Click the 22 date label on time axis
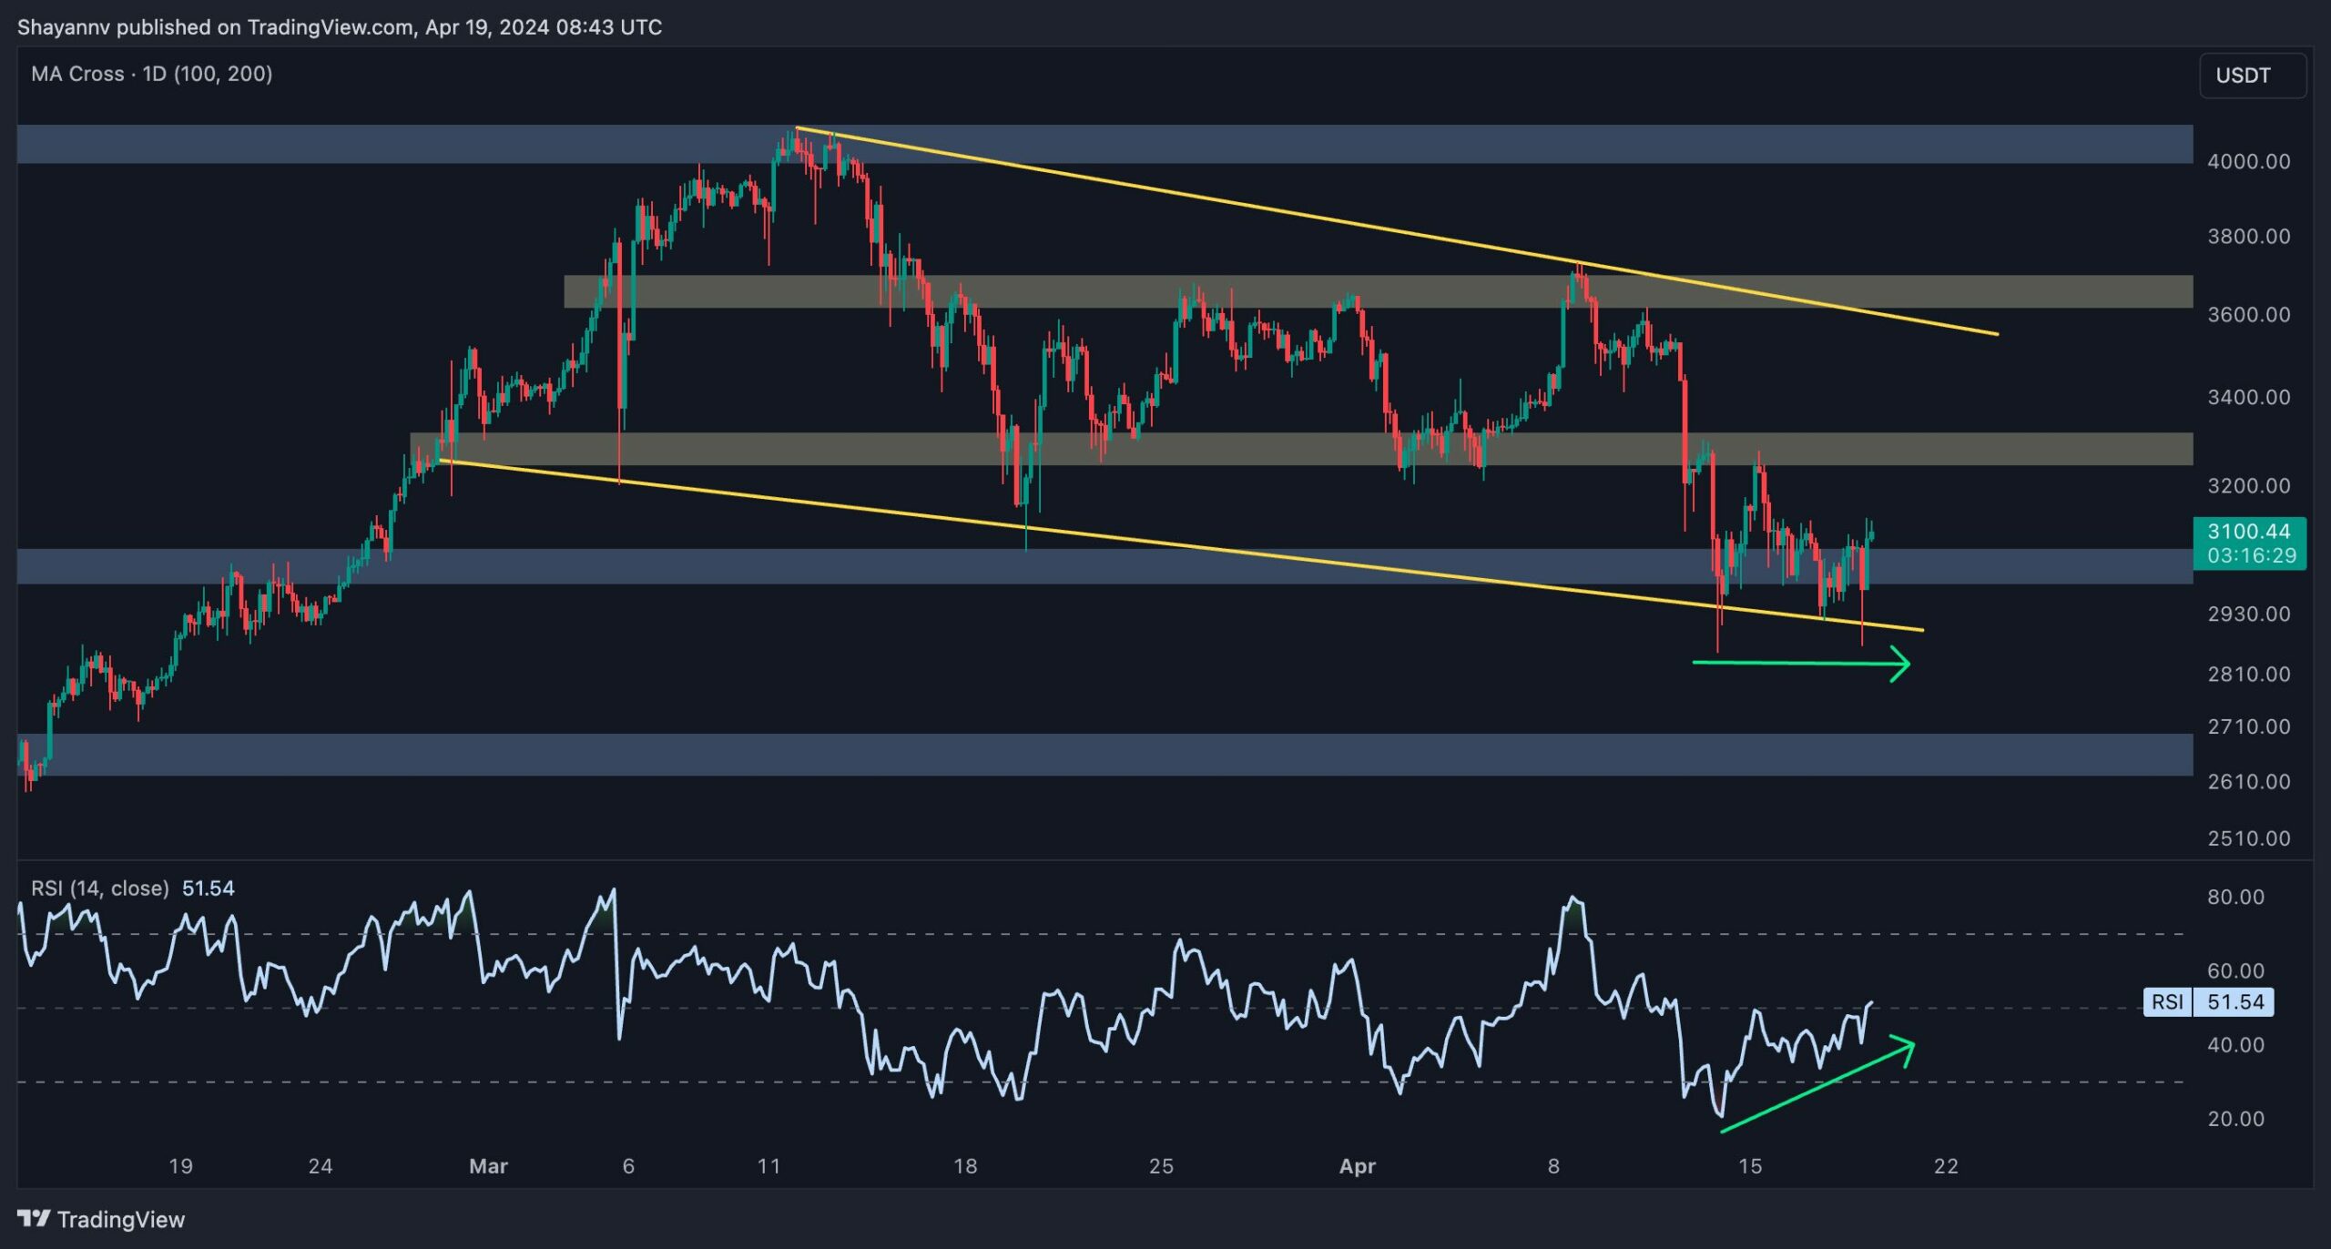This screenshot has height=1249, width=2331. pyautogui.click(x=1945, y=1166)
